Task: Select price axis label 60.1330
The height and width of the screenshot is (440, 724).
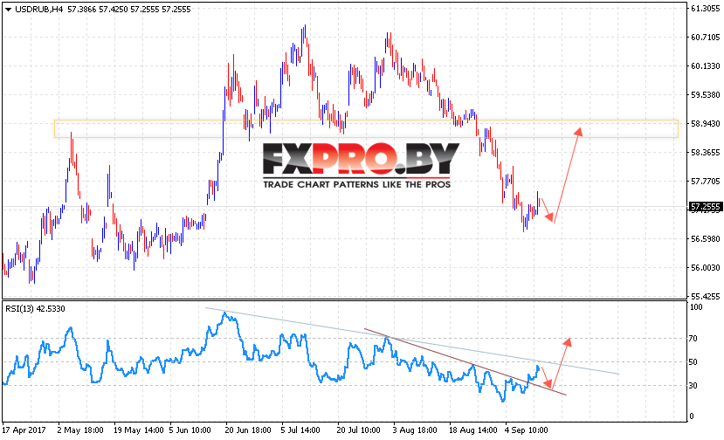Action: pos(706,66)
